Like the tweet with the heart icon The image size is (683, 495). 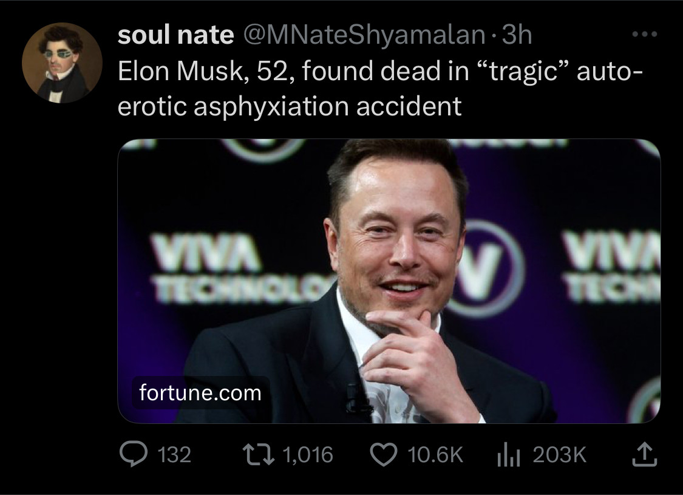pos(383,454)
